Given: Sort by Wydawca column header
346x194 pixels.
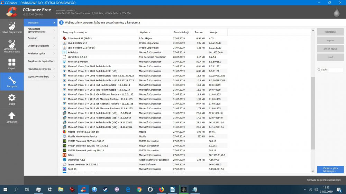Looking at the screenshot, I should tap(154, 32).
